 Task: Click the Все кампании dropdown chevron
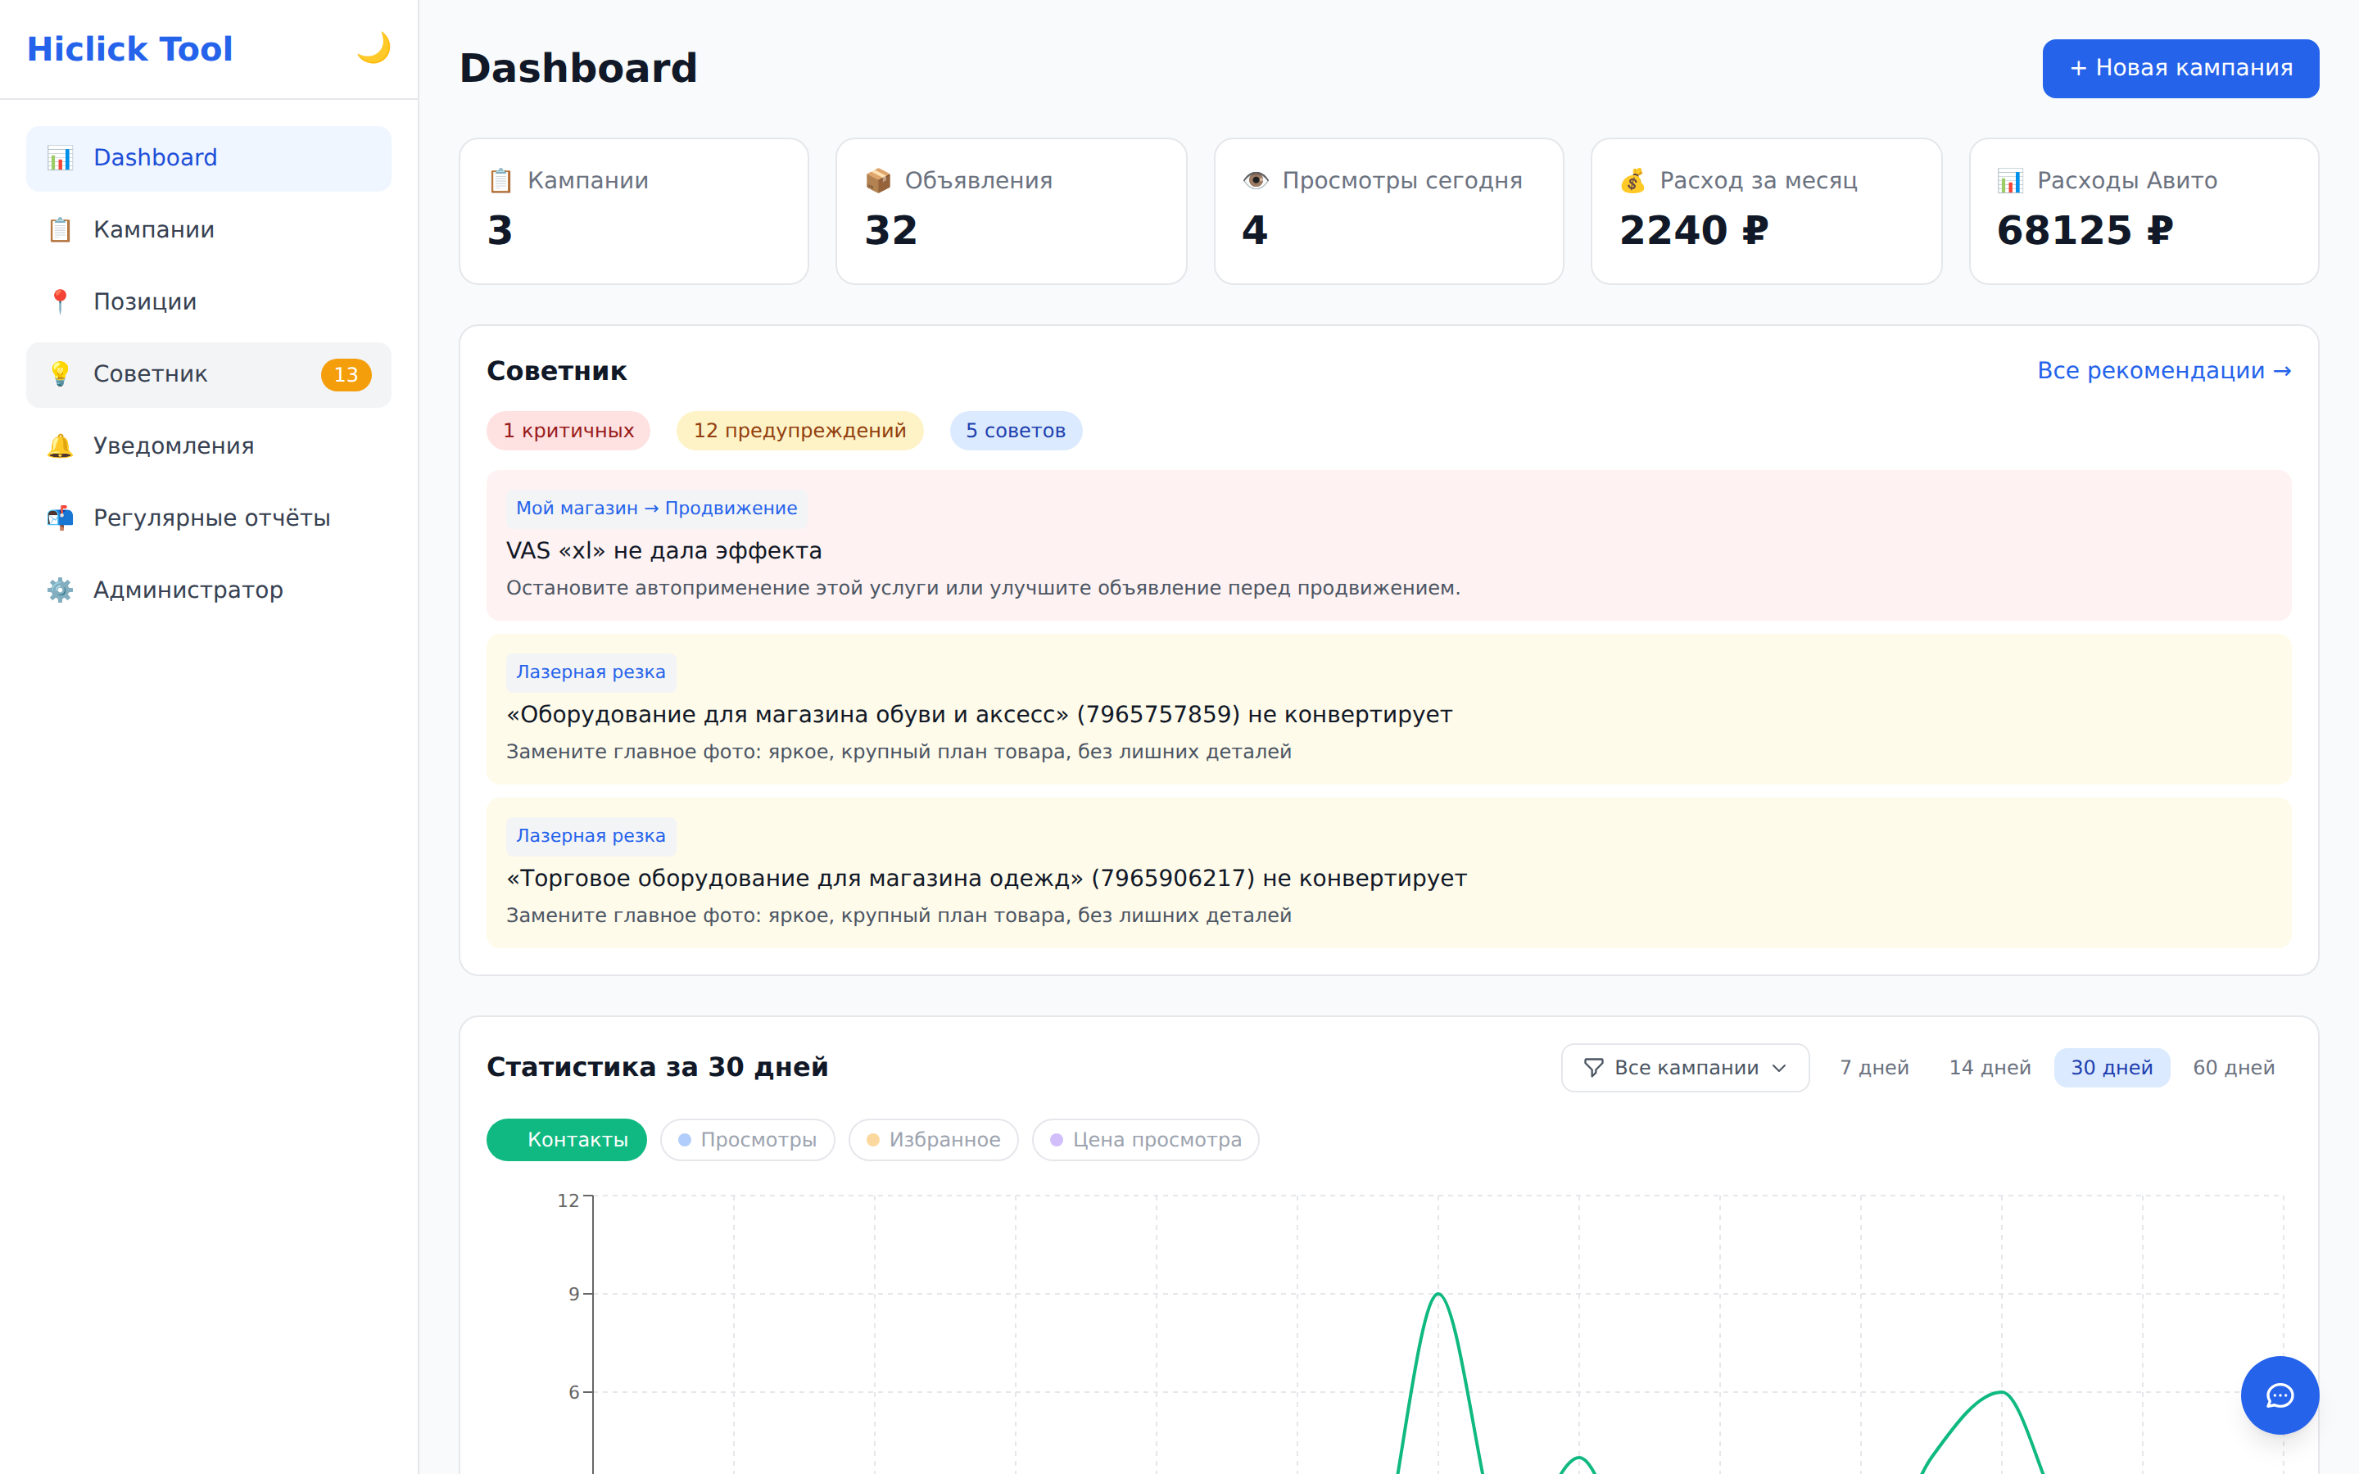1780,1069
